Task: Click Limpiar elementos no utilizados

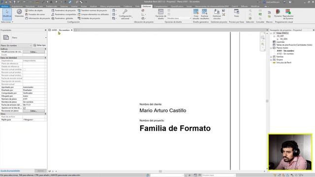Action: click(93, 14)
